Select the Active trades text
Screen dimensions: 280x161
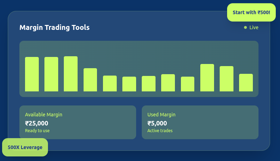pyautogui.click(x=160, y=131)
